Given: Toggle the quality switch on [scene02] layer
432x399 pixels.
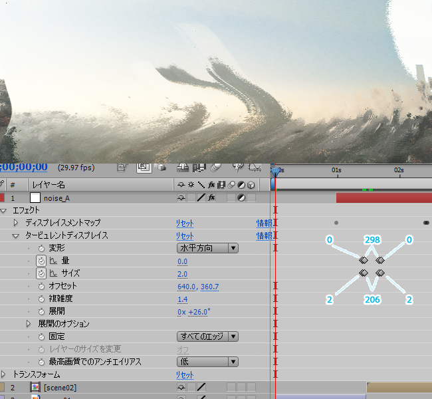Looking at the screenshot, I should click(201, 387).
